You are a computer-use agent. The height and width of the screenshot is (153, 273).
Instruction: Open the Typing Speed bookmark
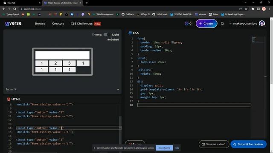click(11, 14)
